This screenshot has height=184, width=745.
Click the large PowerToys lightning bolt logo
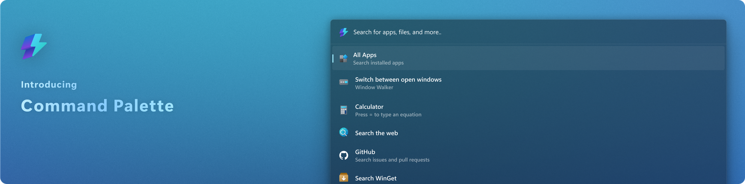coord(33,46)
